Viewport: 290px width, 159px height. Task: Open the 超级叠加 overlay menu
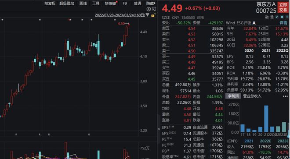67,4
